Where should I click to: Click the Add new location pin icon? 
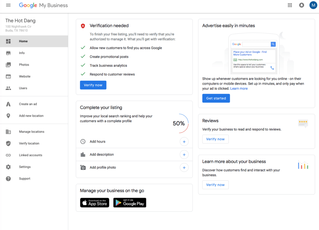(8, 116)
